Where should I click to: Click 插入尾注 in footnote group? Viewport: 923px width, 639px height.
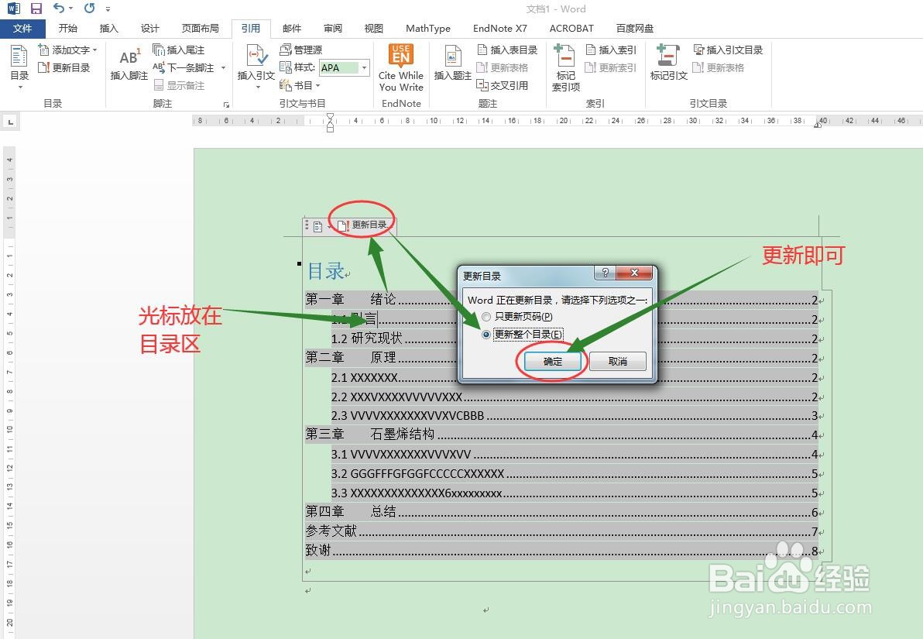(x=179, y=50)
